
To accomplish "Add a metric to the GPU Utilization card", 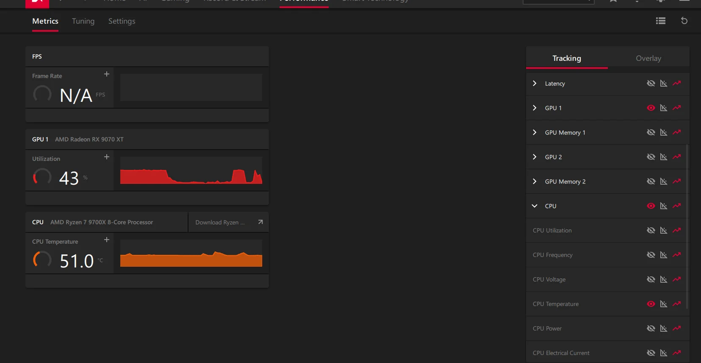I will [x=107, y=157].
